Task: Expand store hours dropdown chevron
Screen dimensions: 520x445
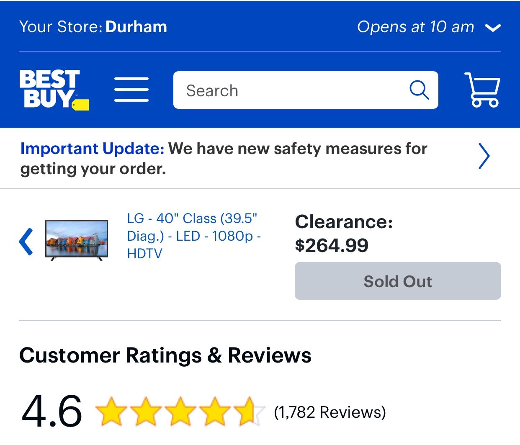Action: tap(493, 28)
